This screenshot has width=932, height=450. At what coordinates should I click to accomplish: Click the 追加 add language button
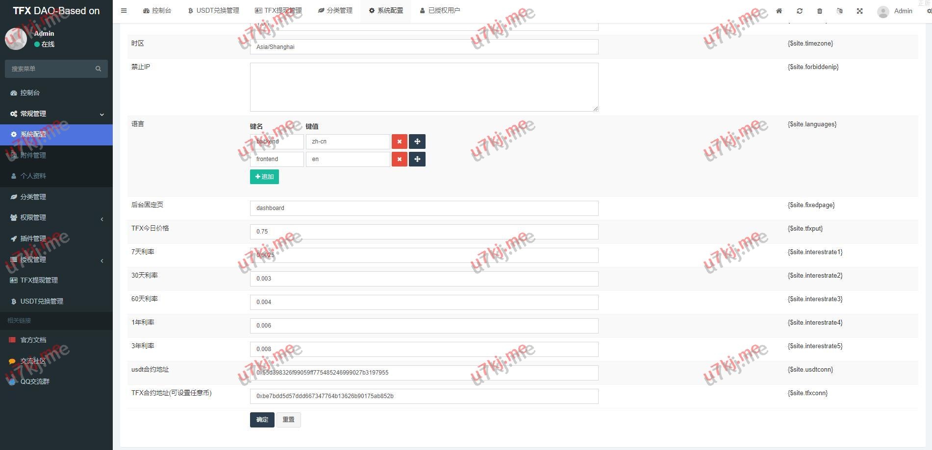coord(264,177)
